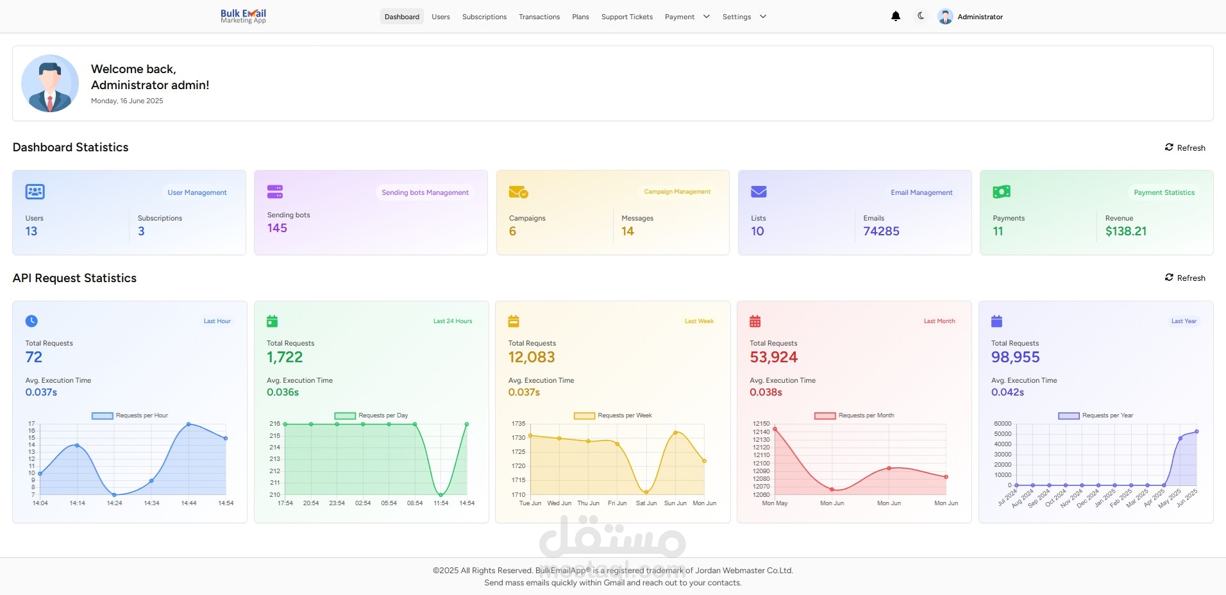
Task: Click the Sending bots server icon
Action: click(x=275, y=192)
